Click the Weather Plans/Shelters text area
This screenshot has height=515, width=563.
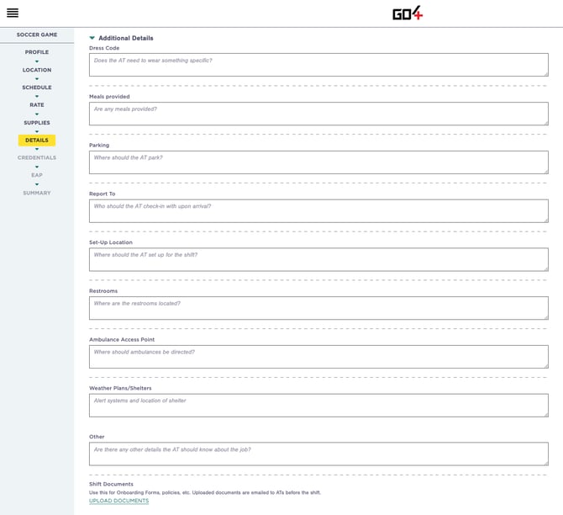[x=318, y=406]
